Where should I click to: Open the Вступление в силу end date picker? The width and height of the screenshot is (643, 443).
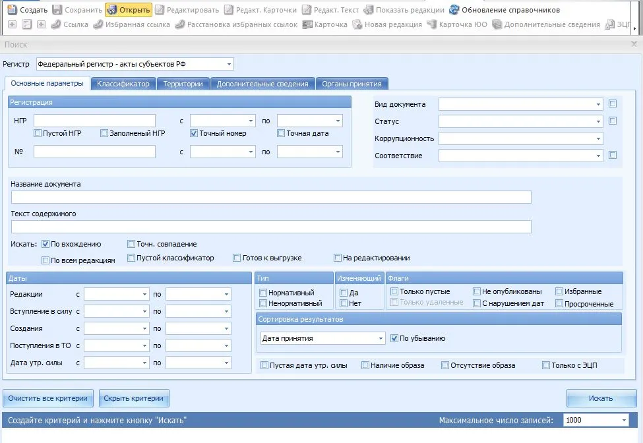coord(226,311)
